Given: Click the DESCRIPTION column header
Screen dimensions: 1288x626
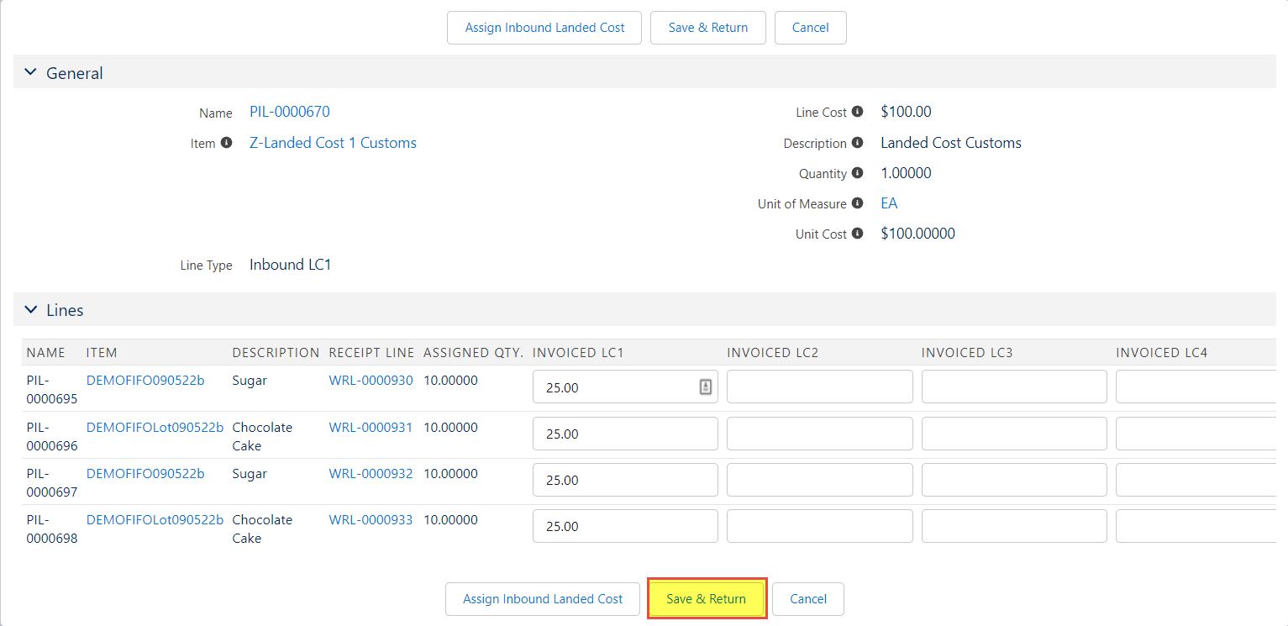Looking at the screenshot, I should pos(276,353).
